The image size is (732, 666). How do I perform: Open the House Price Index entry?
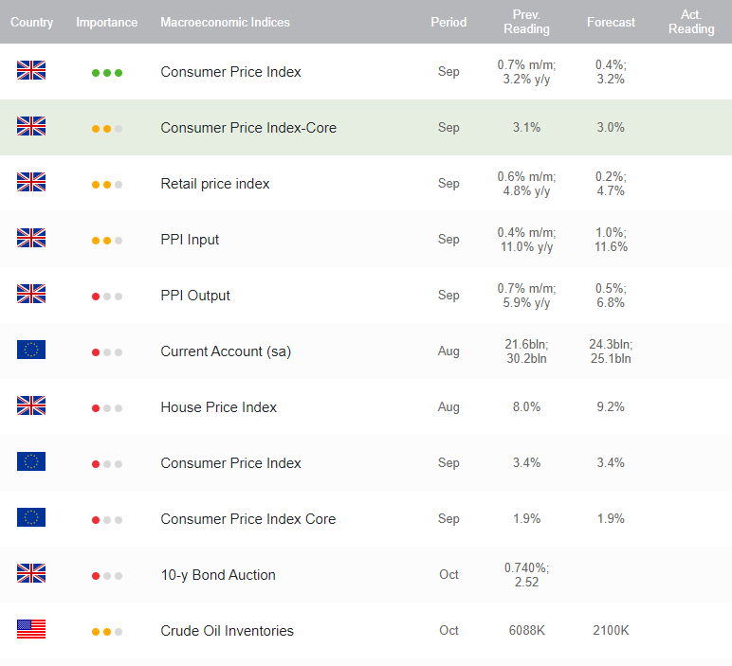click(218, 407)
